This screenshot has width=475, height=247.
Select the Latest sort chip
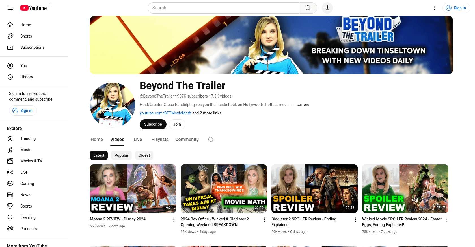pos(99,155)
